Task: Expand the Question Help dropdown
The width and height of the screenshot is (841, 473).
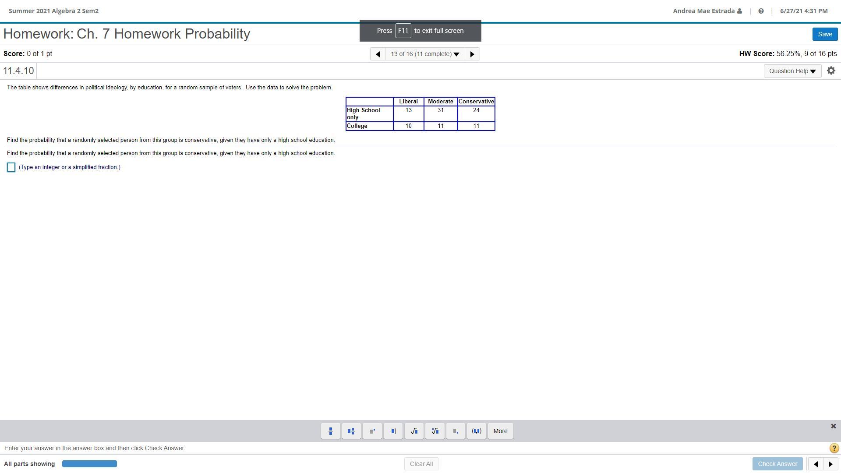Action: point(792,71)
